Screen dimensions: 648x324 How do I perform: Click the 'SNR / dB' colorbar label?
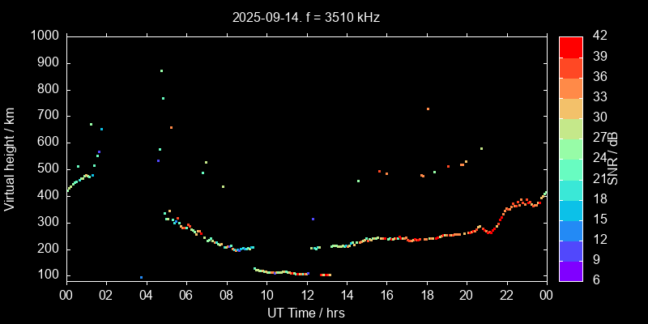click(613, 158)
